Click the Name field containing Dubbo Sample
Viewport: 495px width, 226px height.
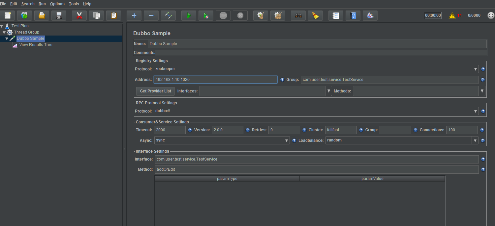317,44
